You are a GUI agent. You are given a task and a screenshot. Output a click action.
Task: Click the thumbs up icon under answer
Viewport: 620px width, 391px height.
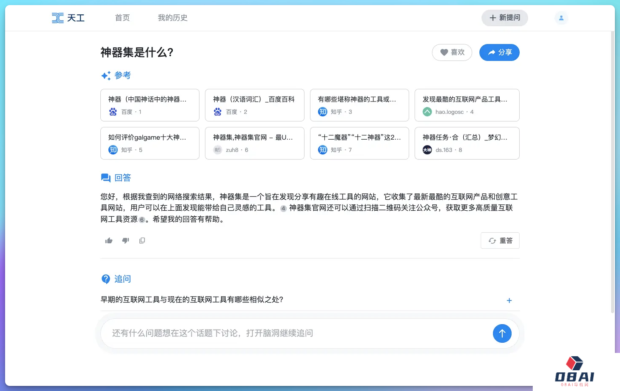pos(109,241)
